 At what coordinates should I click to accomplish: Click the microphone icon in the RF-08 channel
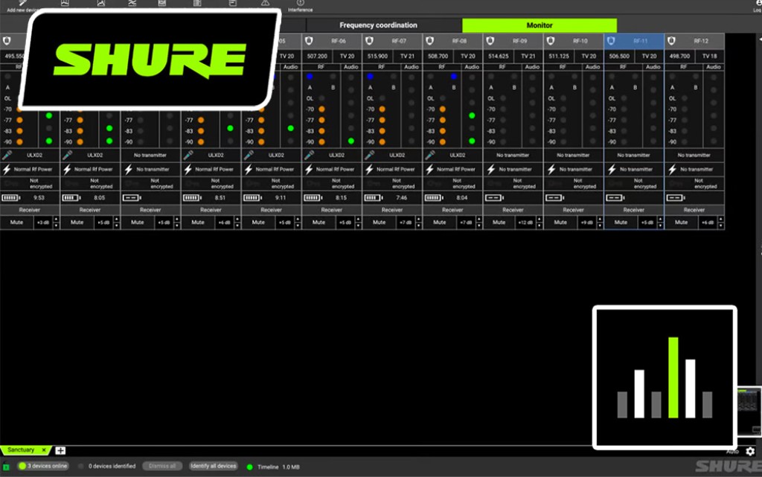pos(430,155)
